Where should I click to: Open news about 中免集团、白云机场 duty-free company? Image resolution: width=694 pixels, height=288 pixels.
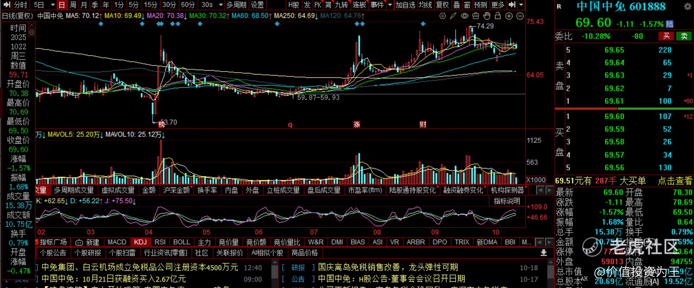140,267
